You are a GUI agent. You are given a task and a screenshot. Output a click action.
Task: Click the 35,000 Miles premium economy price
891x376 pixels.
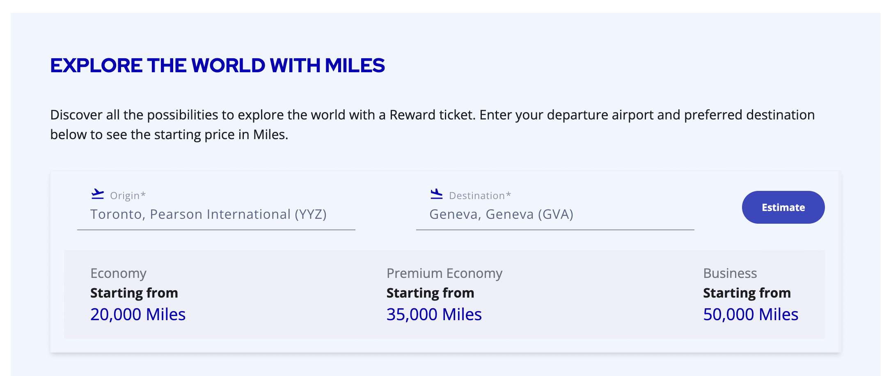434,314
